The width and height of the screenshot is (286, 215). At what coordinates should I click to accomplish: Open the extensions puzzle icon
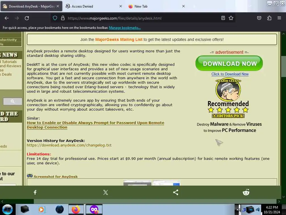pos(269,18)
